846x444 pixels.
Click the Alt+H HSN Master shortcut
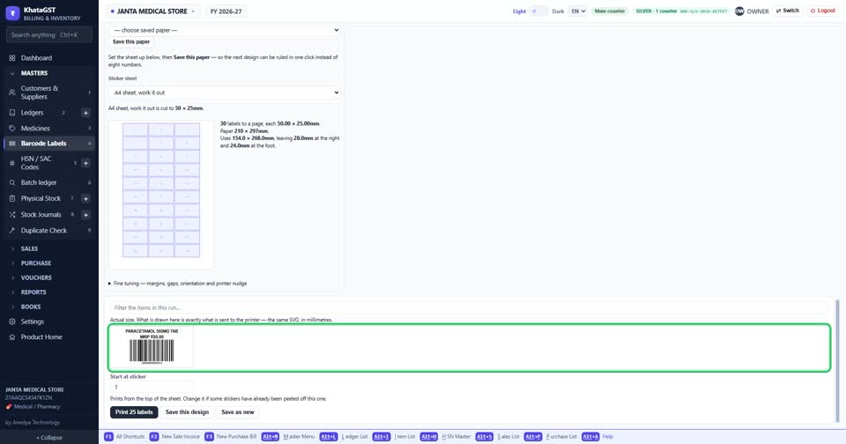(445, 436)
